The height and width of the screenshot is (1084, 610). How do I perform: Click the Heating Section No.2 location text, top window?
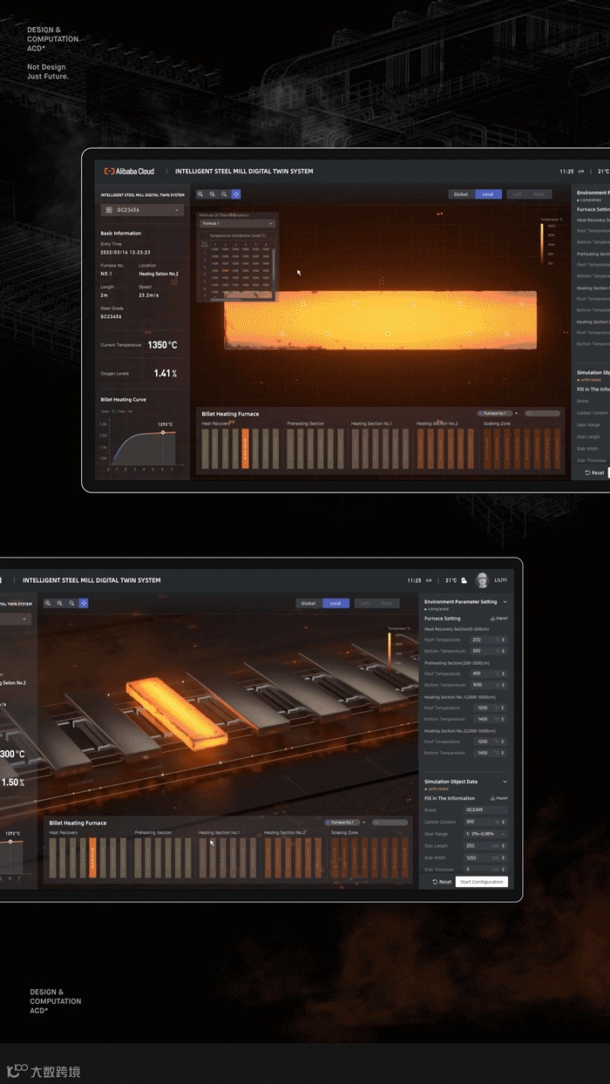click(x=158, y=274)
